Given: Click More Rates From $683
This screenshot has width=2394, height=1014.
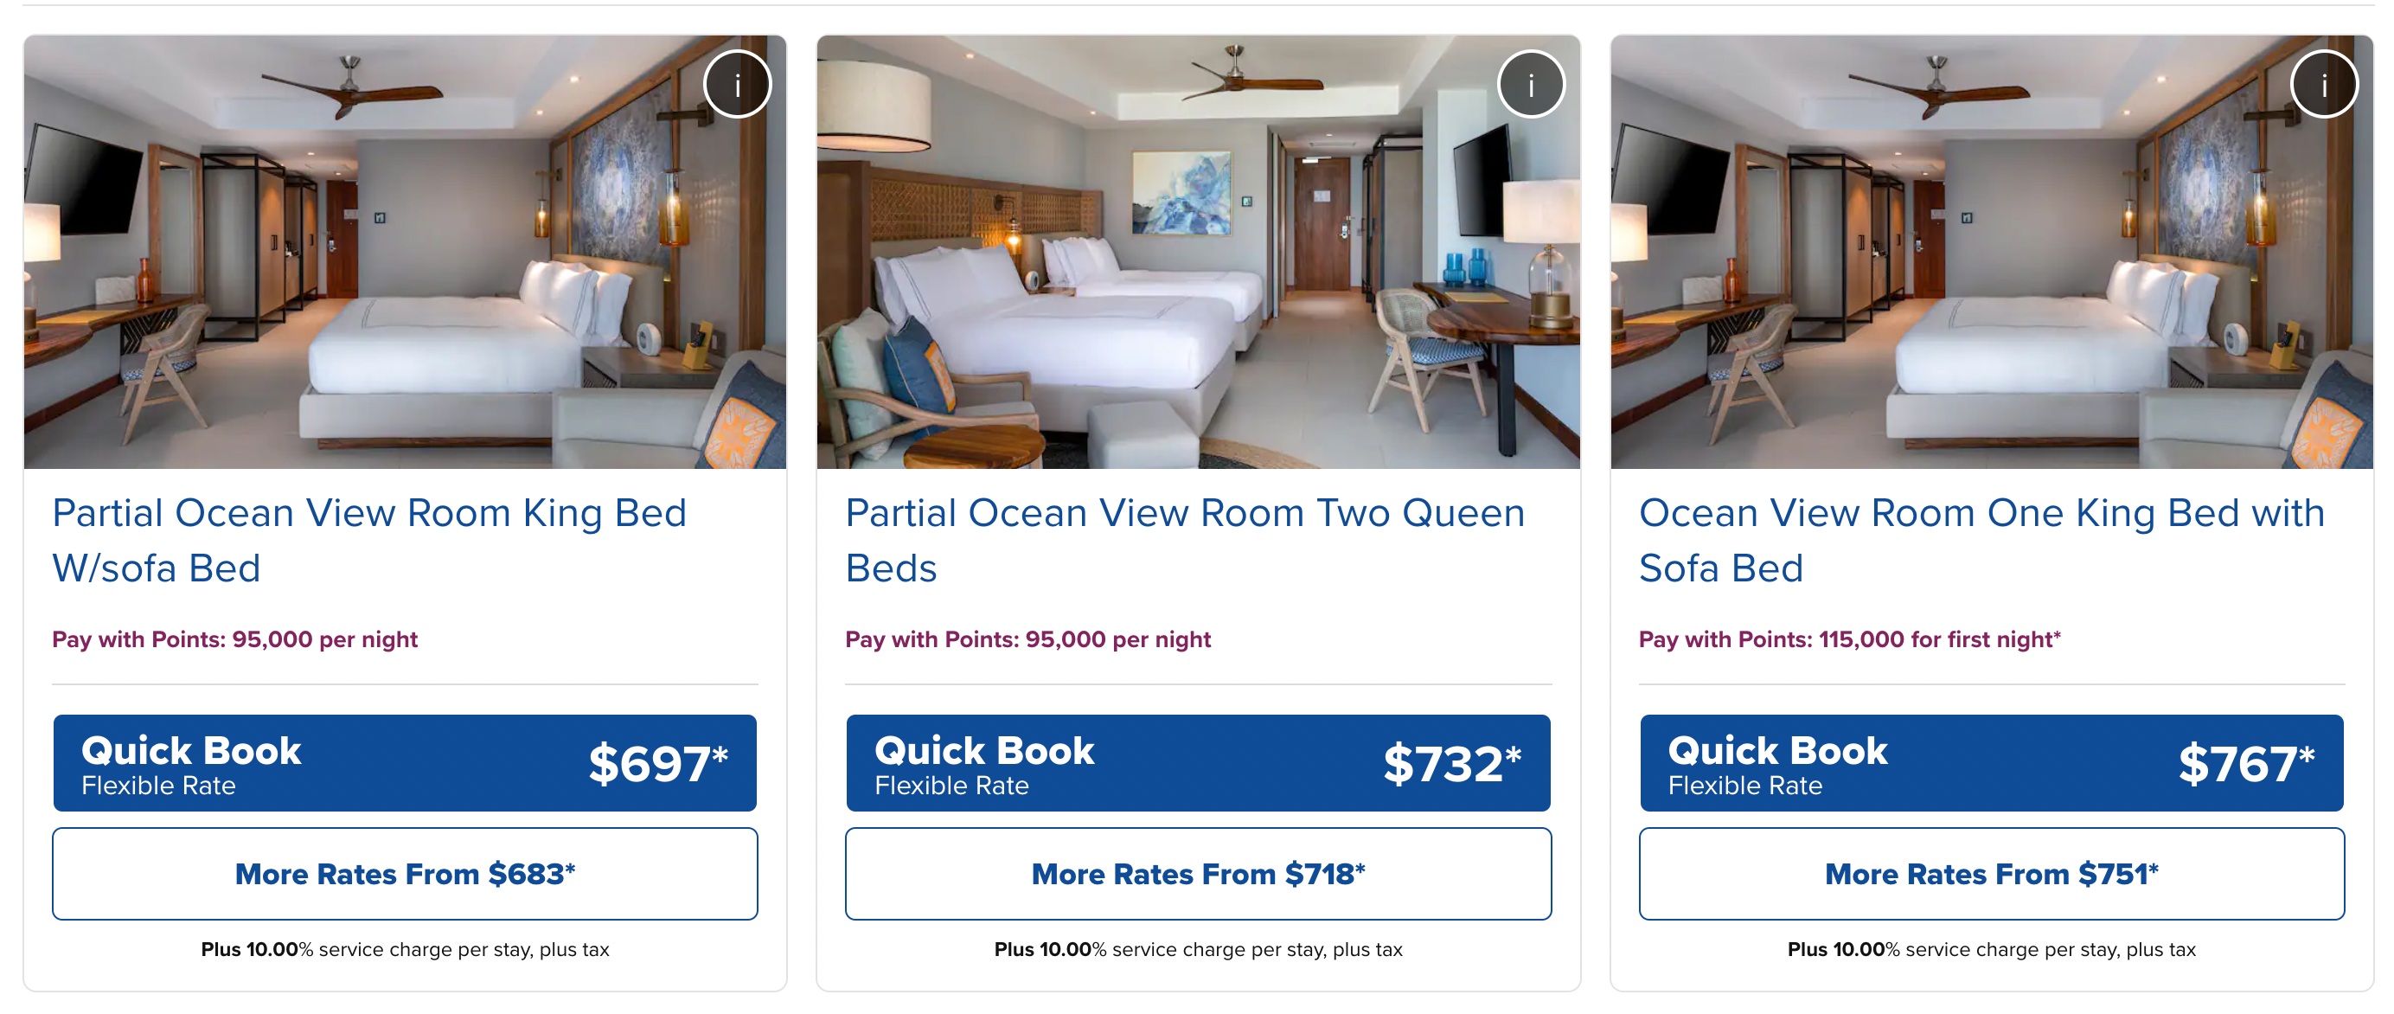Looking at the screenshot, I should 404,873.
